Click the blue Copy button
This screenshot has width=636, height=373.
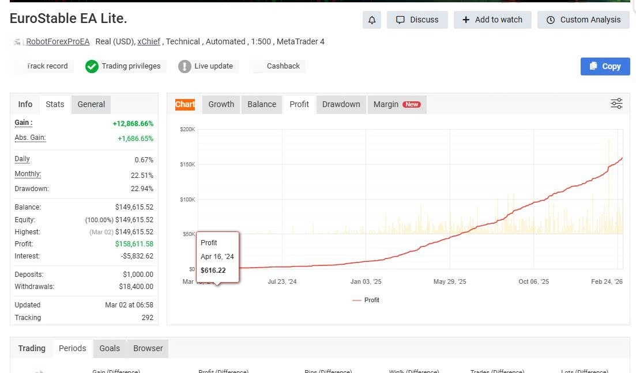605,66
